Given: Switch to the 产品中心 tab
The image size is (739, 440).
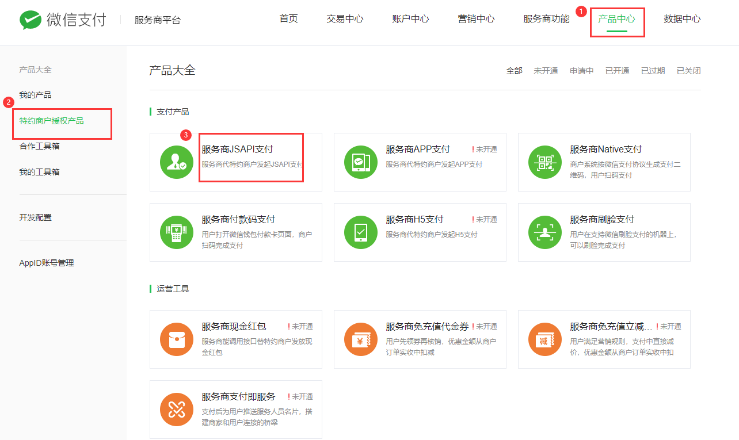Looking at the screenshot, I should point(616,19).
